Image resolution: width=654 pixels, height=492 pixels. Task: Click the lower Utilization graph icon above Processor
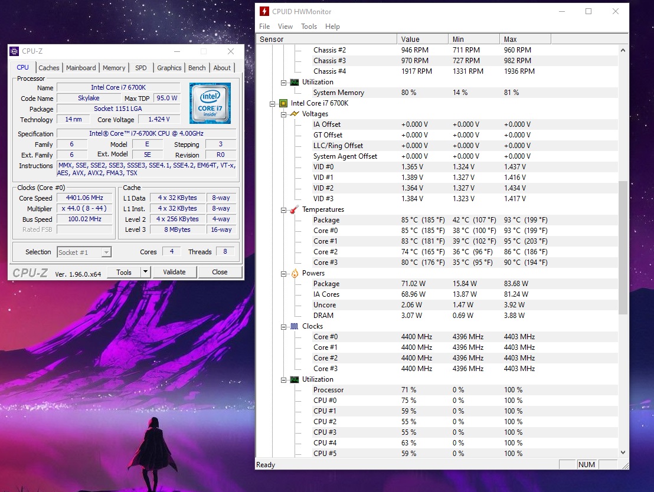tap(295, 379)
